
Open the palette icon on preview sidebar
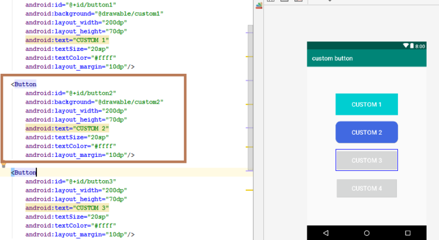tap(259, 6)
